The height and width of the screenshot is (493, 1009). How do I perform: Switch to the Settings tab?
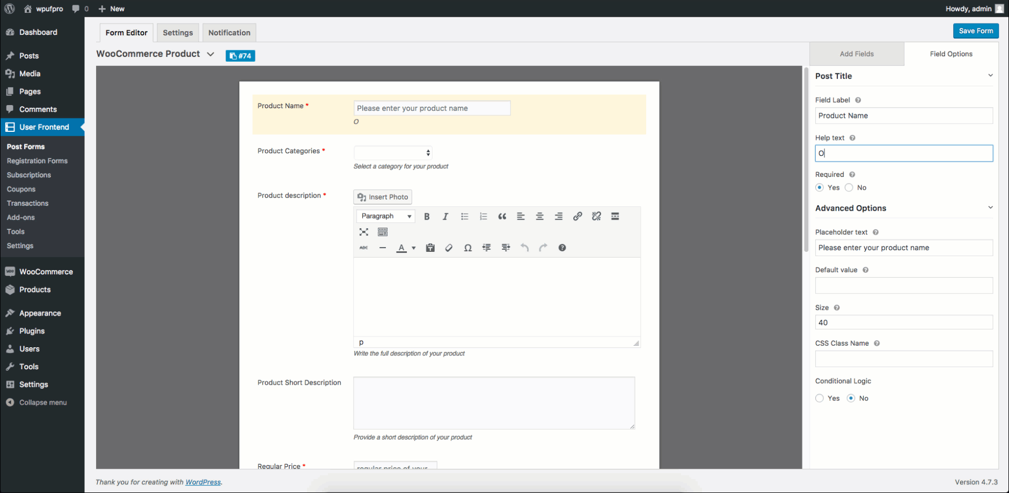tap(178, 33)
